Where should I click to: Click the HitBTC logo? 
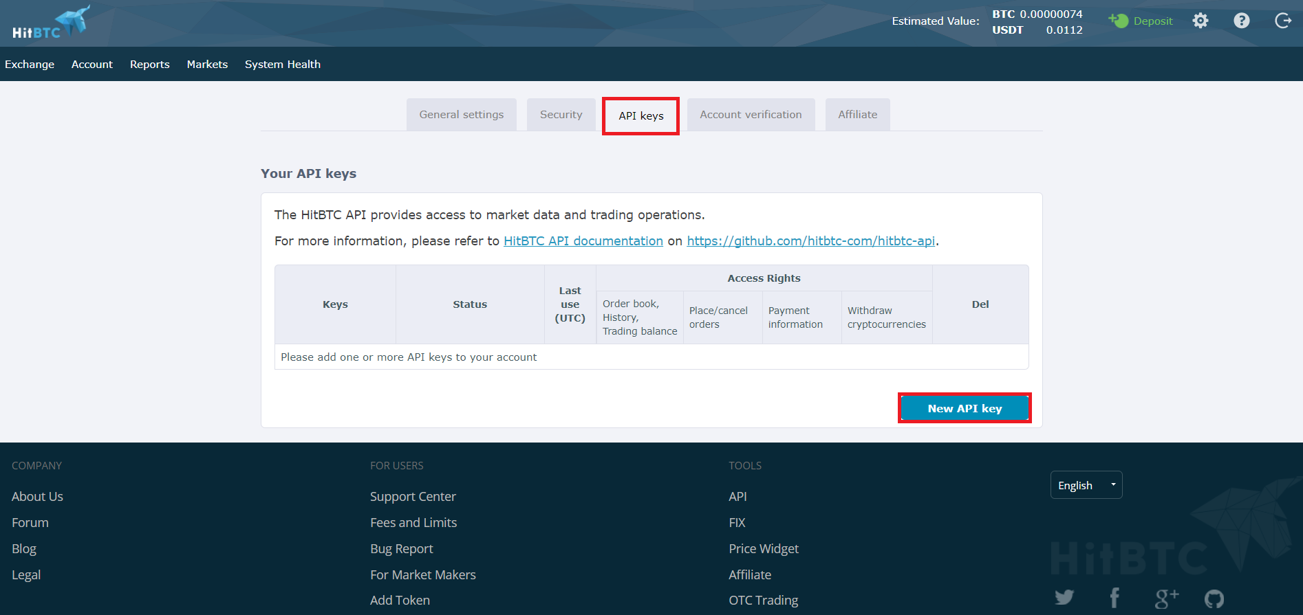coord(51,22)
